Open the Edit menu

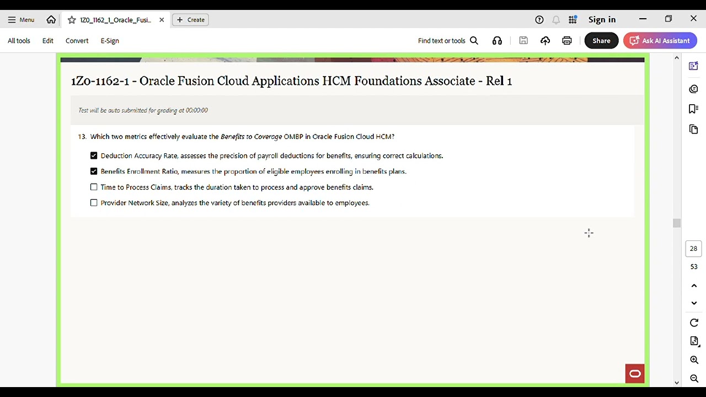(48, 41)
